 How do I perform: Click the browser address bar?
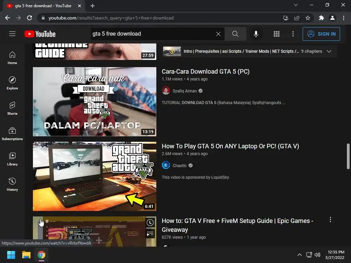click(x=161, y=18)
